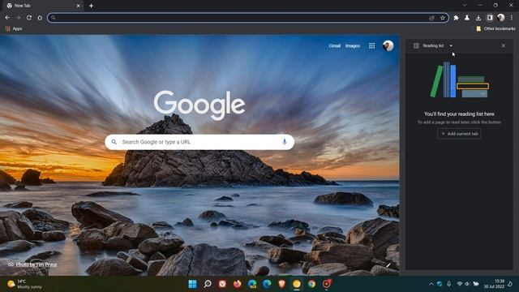519x292 pixels.
Task: Open the Gmail link
Action: [335, 45]
